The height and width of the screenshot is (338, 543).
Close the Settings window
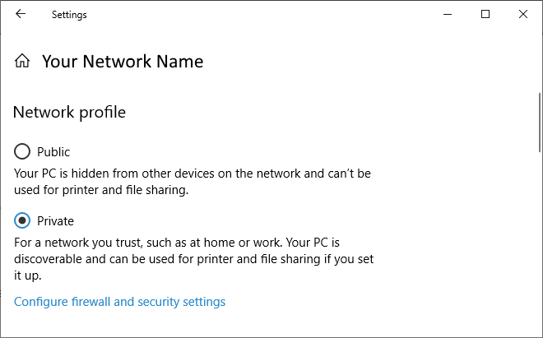pos(523,14)
